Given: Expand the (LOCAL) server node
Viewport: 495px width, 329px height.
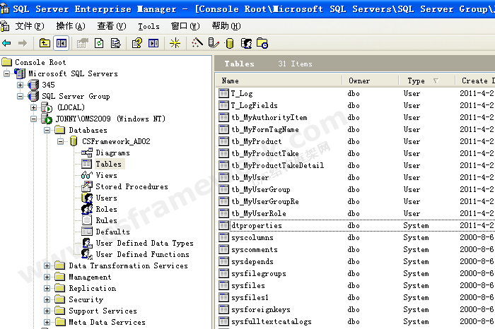Looking at the screenshot, I should pos(34,108).
